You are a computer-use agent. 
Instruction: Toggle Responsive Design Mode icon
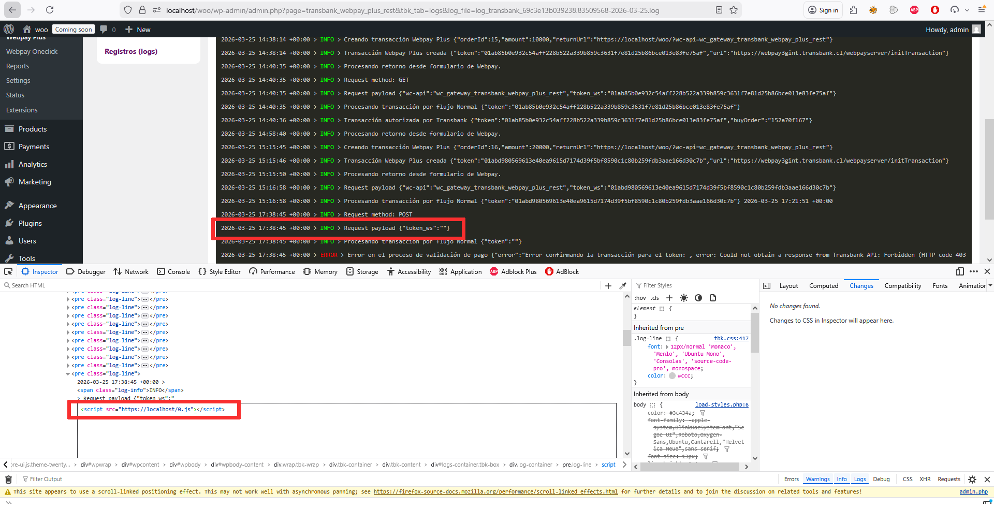tap(960, 271)
